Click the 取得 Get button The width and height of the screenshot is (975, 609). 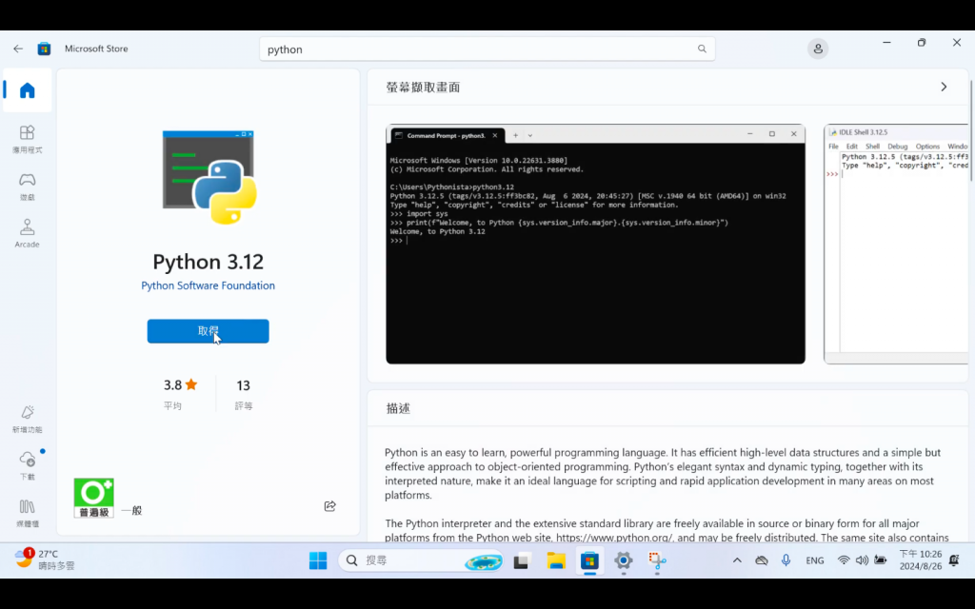[209, 331]
